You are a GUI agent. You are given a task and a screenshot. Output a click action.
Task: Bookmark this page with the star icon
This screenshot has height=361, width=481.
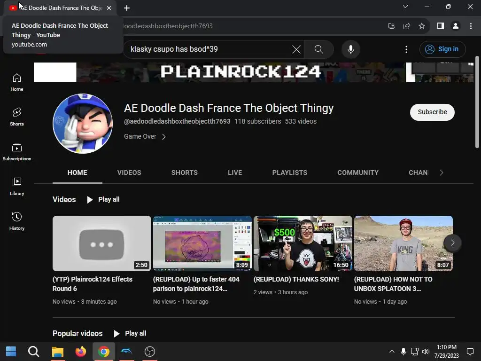click(x=422, y=26)
